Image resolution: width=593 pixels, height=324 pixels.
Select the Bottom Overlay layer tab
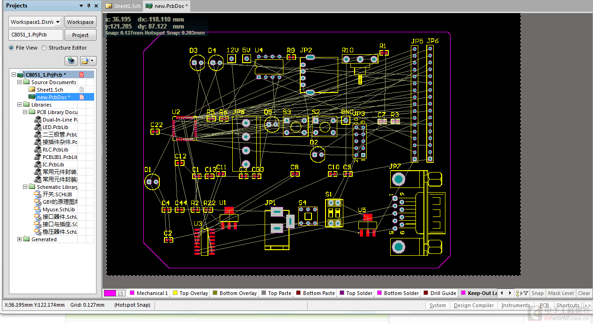click(x=234, y=293)
